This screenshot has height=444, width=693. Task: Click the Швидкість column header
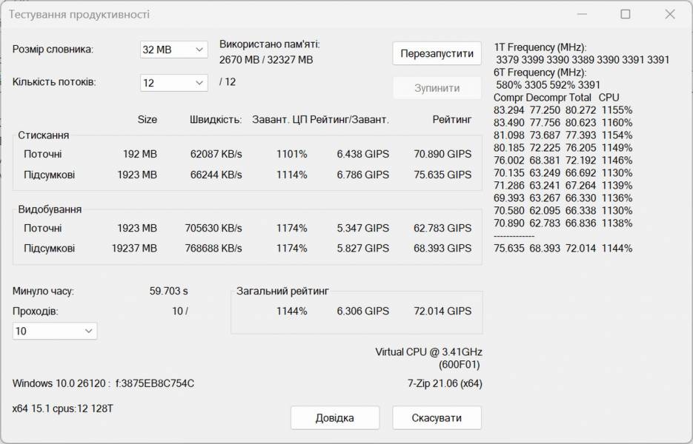click(216, 120)
